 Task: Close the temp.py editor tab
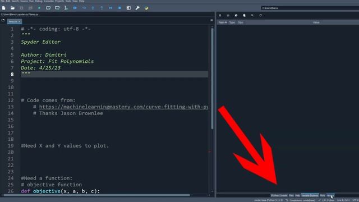pos(20,21)
